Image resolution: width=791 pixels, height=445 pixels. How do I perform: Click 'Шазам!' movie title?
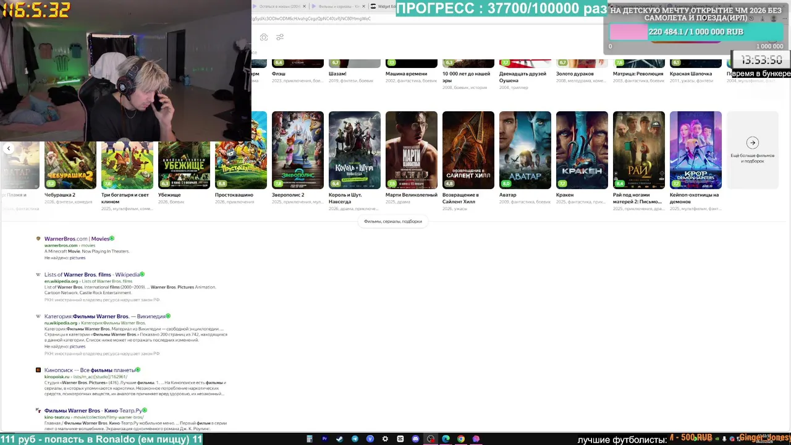click(337, 74)
